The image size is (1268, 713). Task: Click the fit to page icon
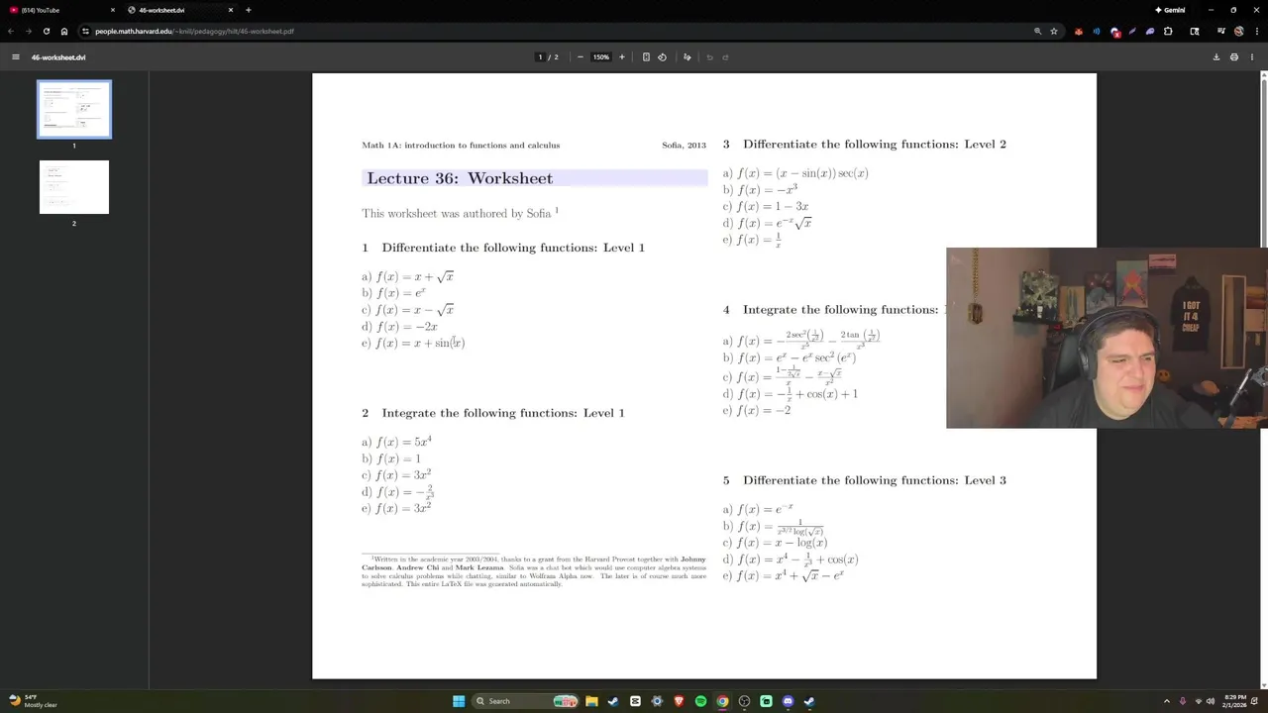point(646,57)
